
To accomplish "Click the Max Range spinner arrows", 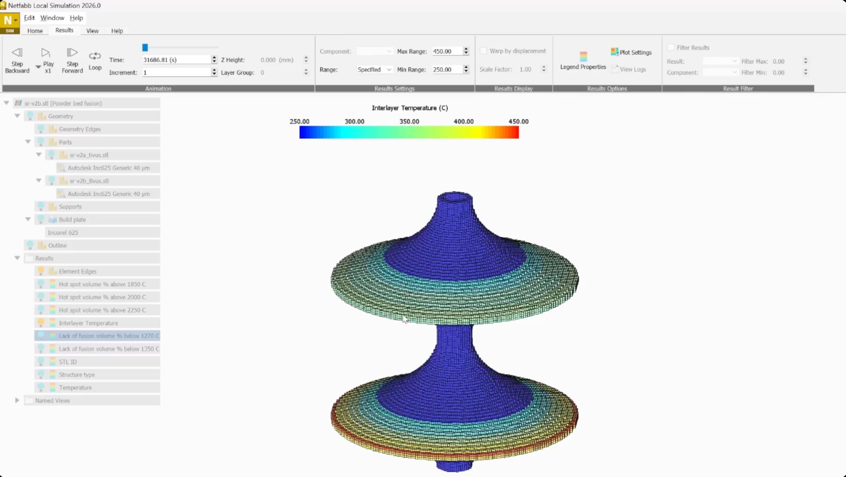I will click(x=466, y=51).
